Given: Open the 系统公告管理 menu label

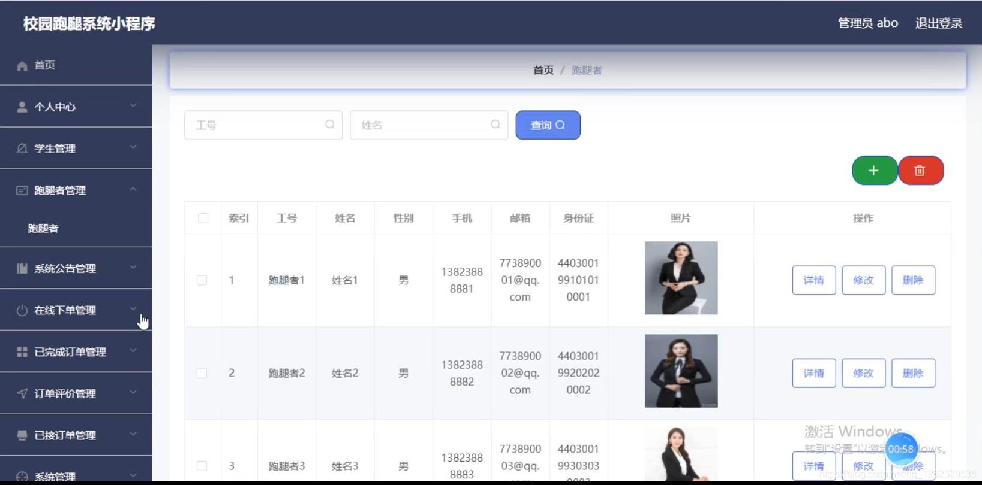Looking at the screenshot, I should [x=65, y=268].
